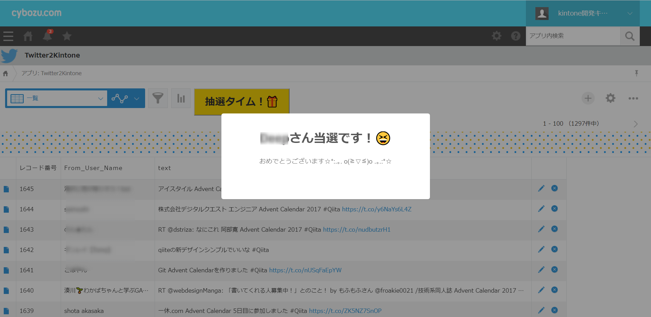Delete record 1645 with the x icon
The width and height of the screenshot is (651, 317).
(554, 188)
